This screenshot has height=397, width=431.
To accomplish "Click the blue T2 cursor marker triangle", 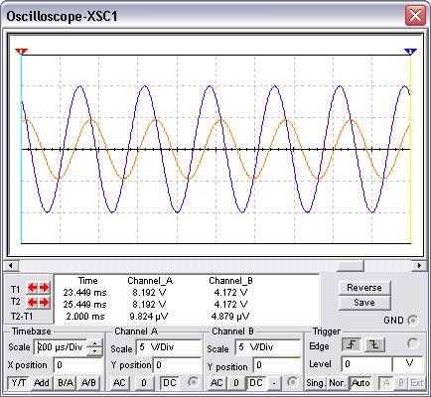I will [x=410, y=52].
